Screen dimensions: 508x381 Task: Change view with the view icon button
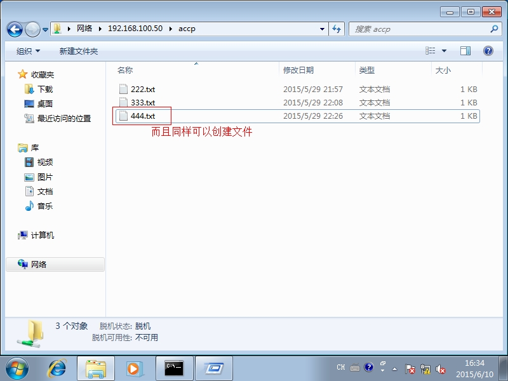click(x=431, y=51)
